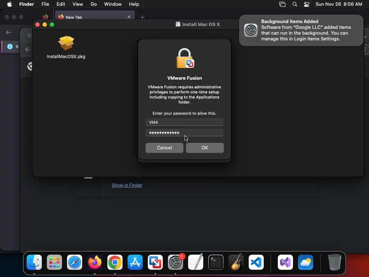Open the InstallMacOSX.pkg package icon
The height and width of the screenshot is (277, 369).
(x=66, y=43)
